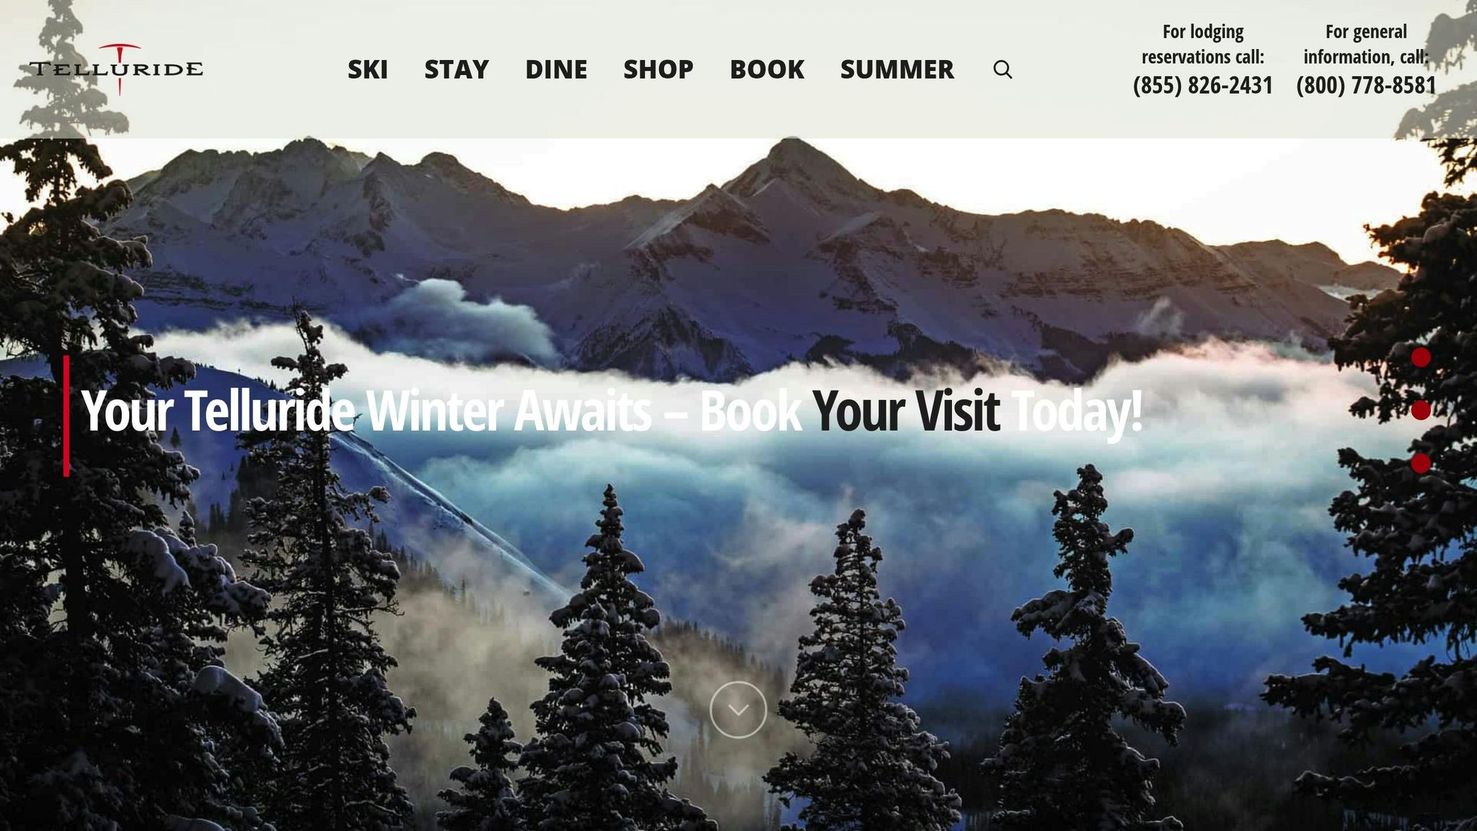Screen dimensions: 1477x831
Task: Open the SKI menu
Action: click(x=368, y=69)
